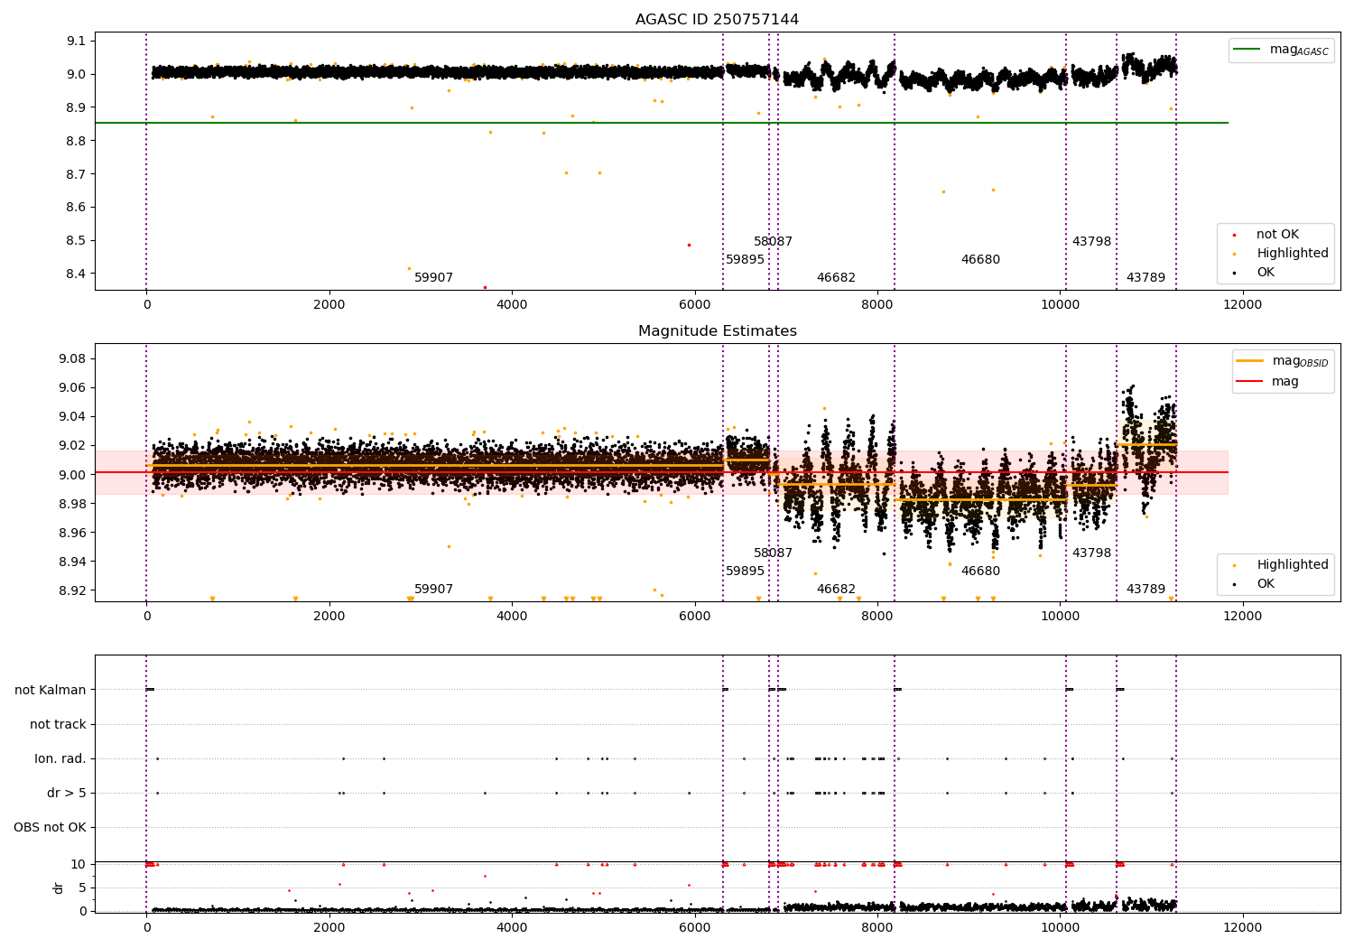This screenshot has width=1354, height=948.
Task: Click 59907 in the Magnitude Estimates plot
Action: (x=433, y=590)
